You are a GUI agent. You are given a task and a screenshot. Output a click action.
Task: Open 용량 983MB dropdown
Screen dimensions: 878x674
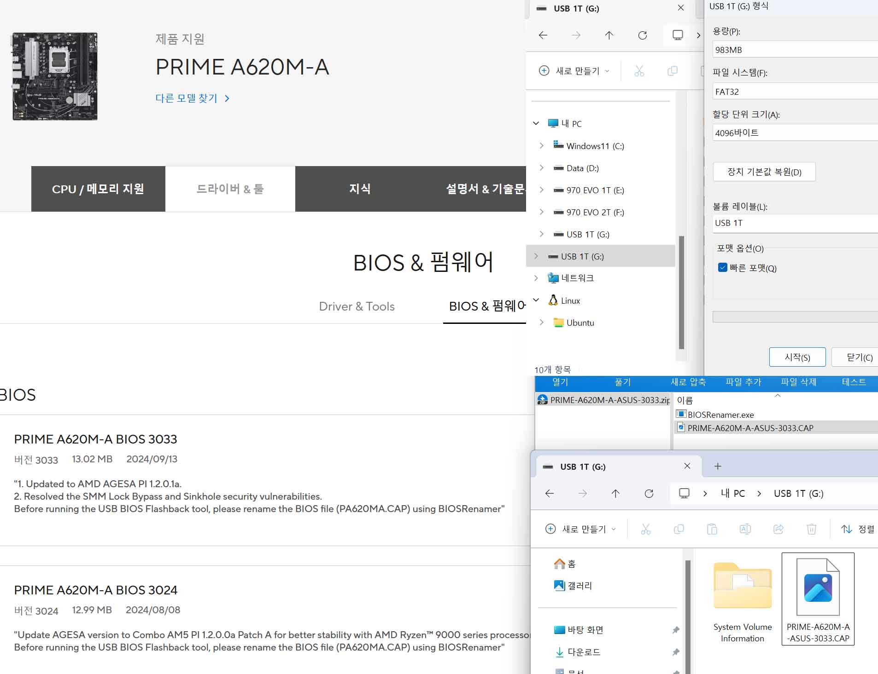click(x=795, y=49)
